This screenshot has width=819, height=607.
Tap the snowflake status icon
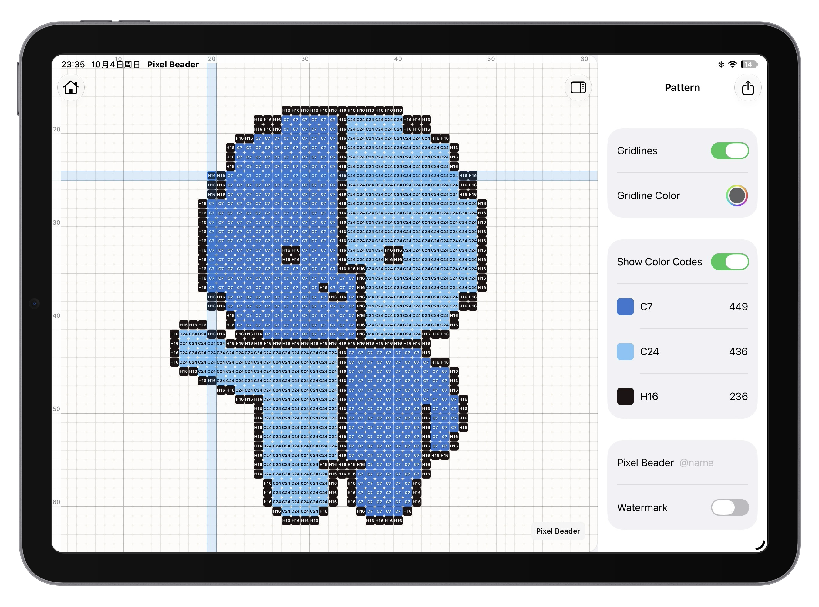coord(721,64)
